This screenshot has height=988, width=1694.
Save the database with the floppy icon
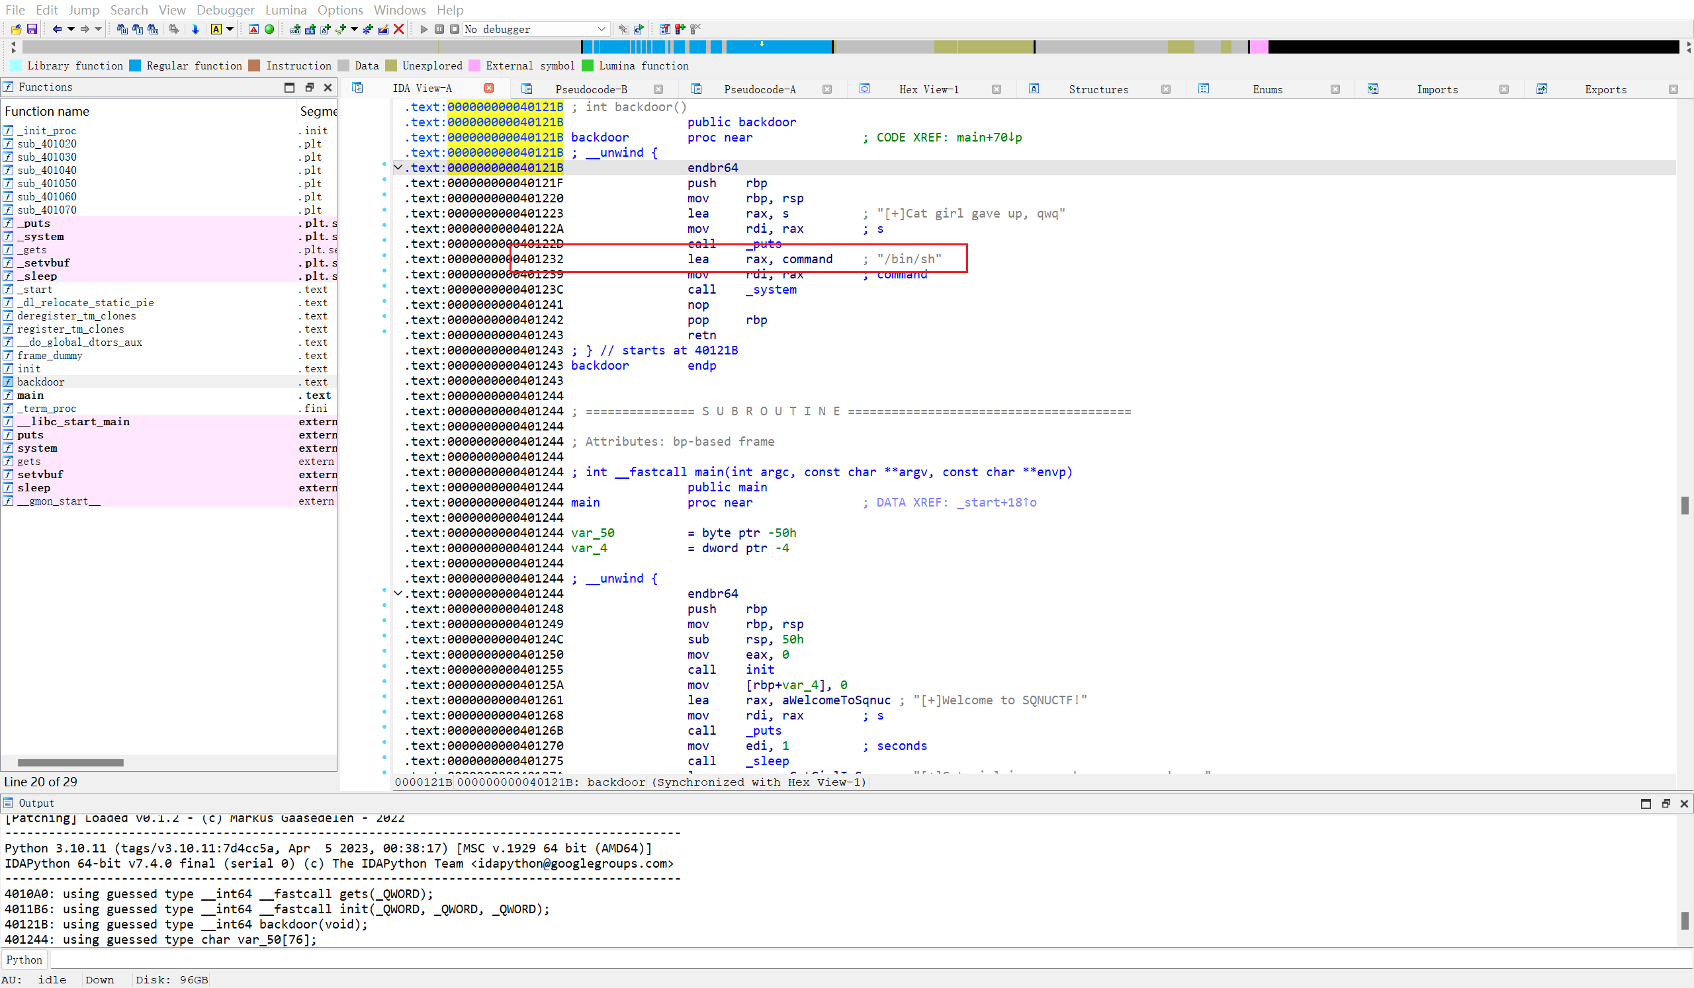point(32,29)
